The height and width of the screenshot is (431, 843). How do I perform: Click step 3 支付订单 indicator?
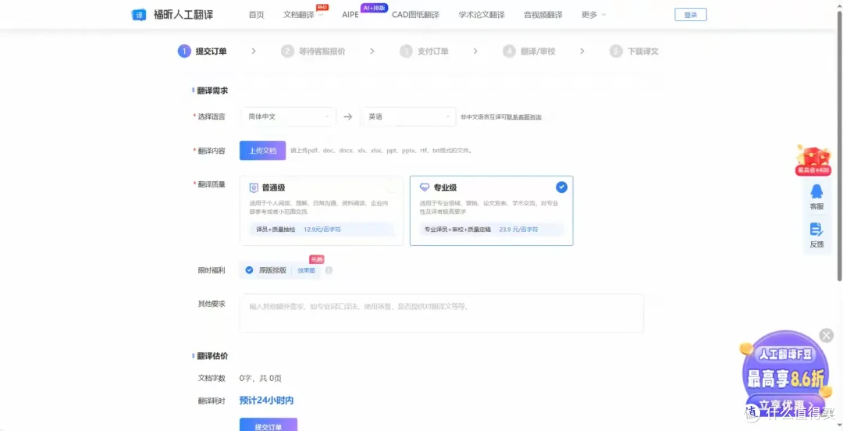[x=424, y=51]
